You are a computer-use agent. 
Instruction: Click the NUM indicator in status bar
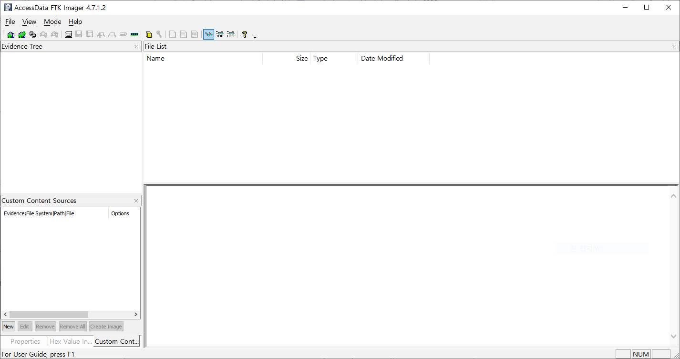click(641, 354)
